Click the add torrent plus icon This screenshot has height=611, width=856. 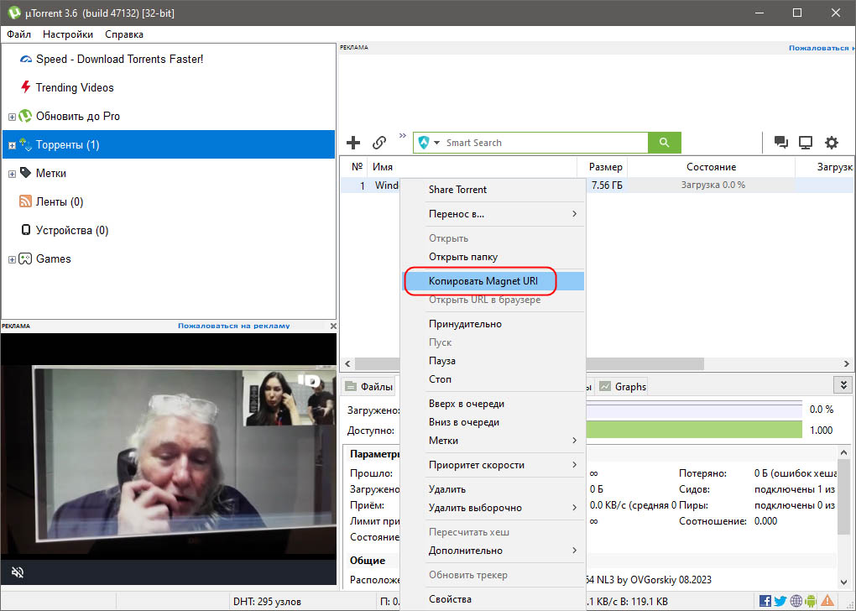point(353,143)
